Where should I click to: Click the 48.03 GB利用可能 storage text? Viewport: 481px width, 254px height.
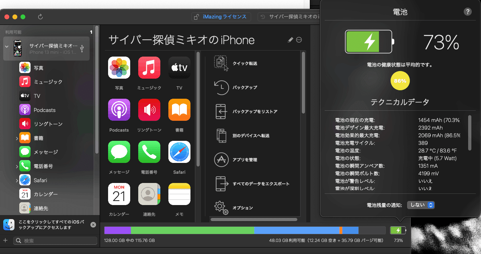pyautogui.click(x=326, y=240)
